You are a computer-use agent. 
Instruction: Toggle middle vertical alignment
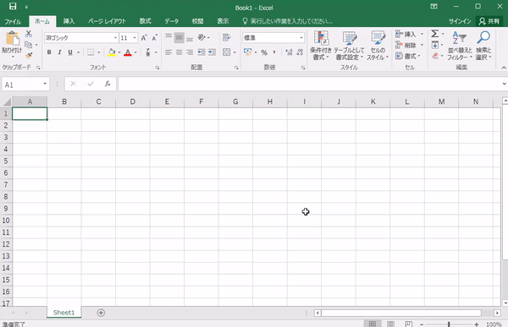pyautogui.click(x=179, y=37)
